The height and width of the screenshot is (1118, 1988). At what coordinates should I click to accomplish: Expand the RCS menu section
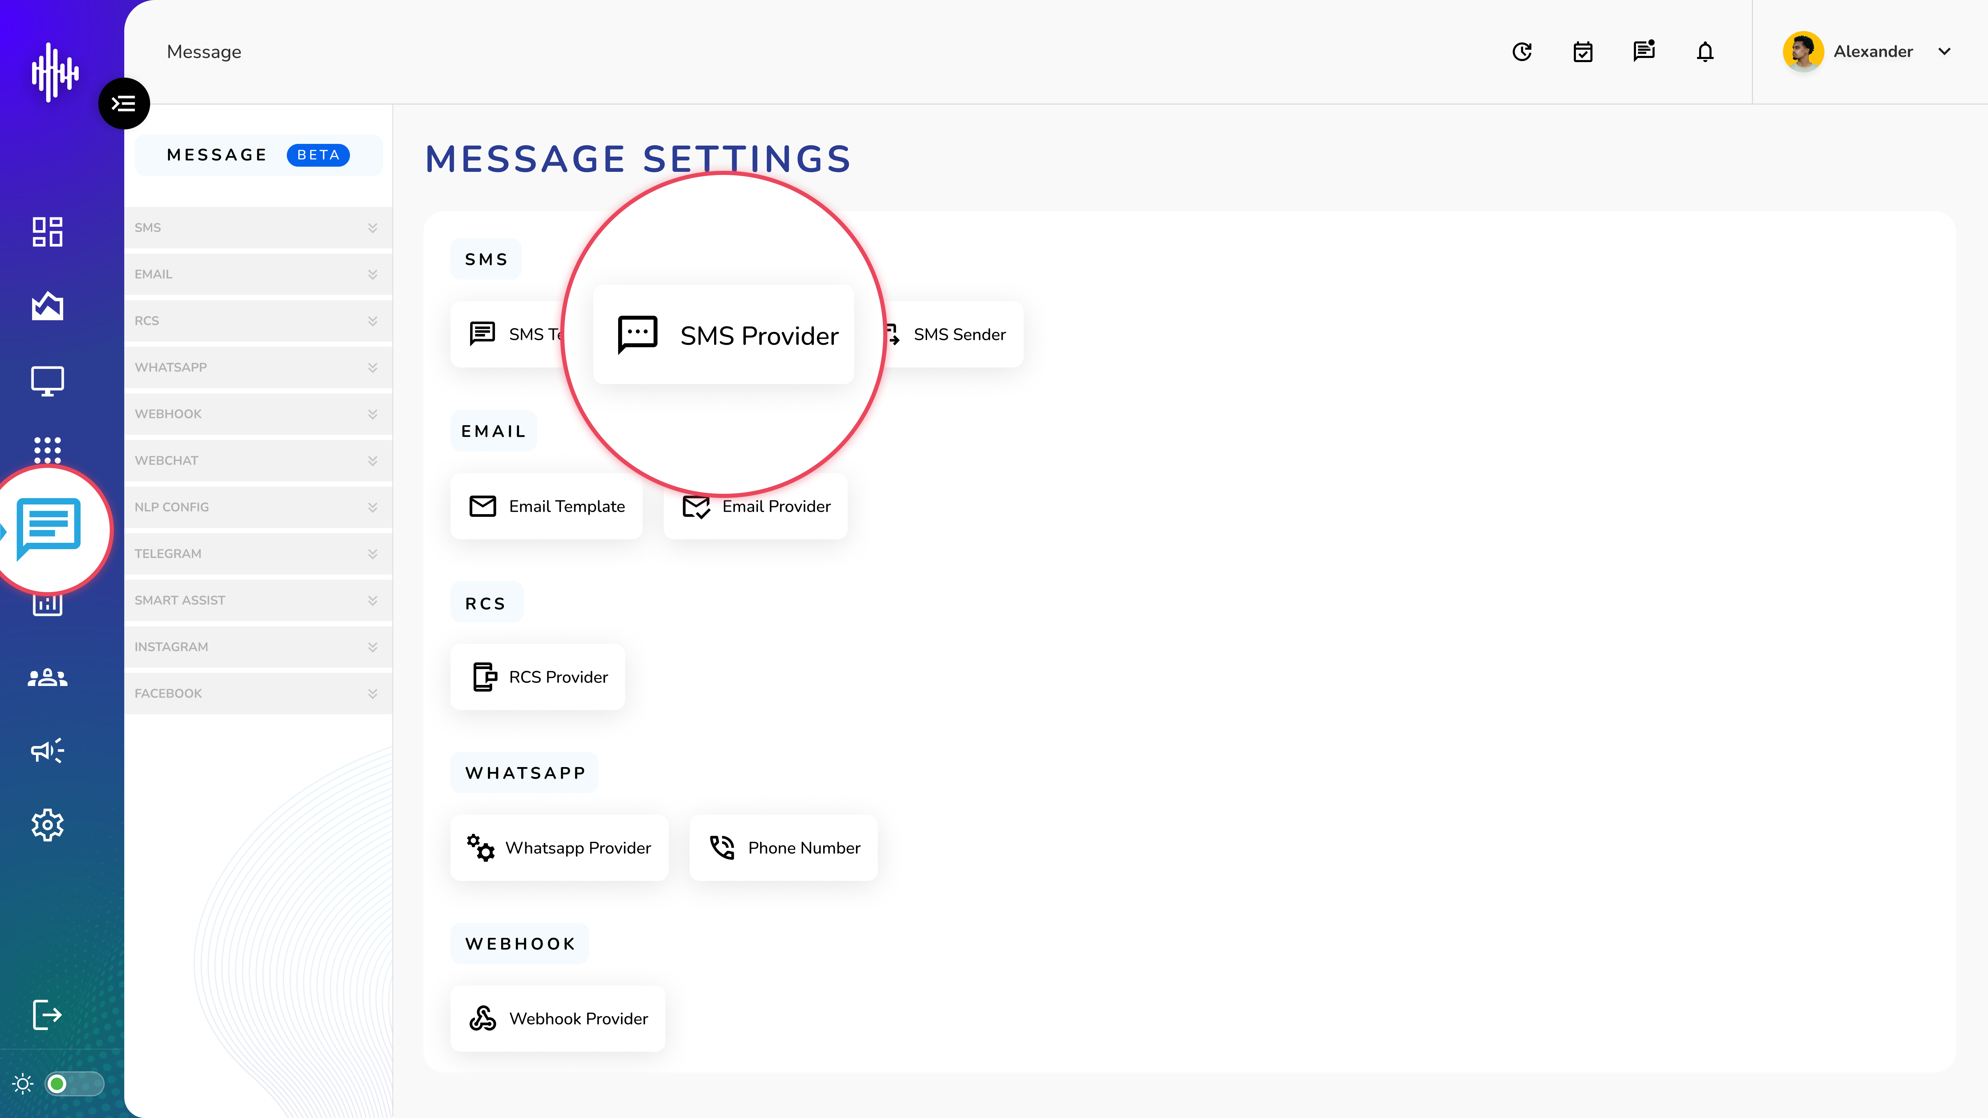click(x=258, y=321)
